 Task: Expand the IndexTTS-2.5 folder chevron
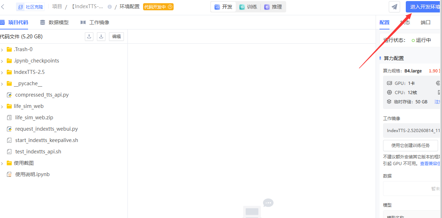point(2,72)
